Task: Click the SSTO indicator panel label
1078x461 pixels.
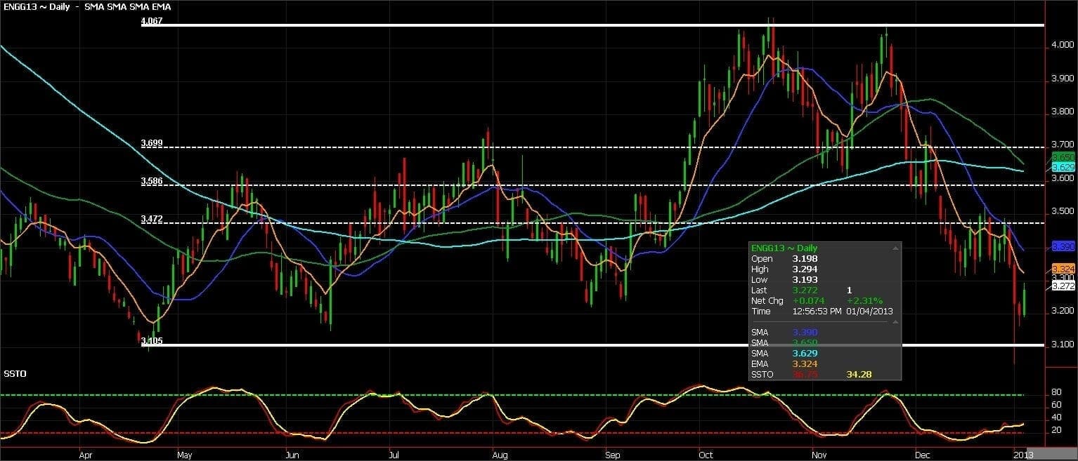Action: [15, 373]
